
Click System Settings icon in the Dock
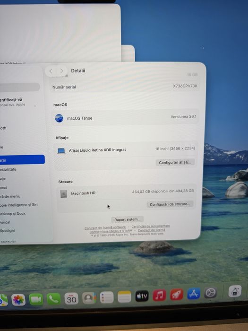click(x=210, y=293)
